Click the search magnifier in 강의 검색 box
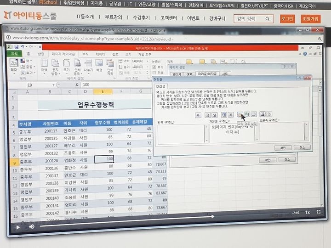The image size is (331, 248). (267, 19)
